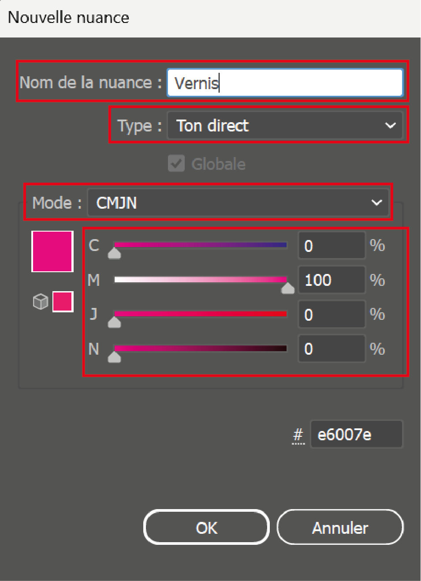The height and width of the screenshot is (581, 421).
Task: Click the small web-safe color swatch
Action: (63, 302)
